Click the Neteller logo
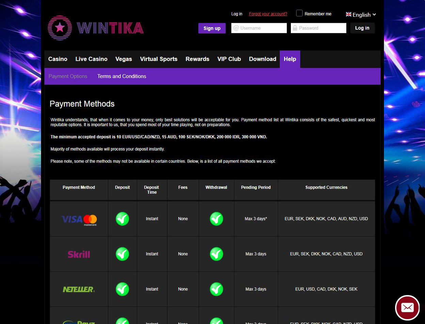 [x=79, y=289]
